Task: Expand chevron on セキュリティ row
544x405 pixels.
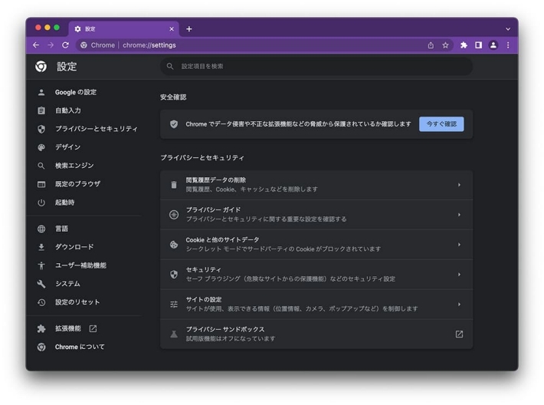Action: click(459, 275)
